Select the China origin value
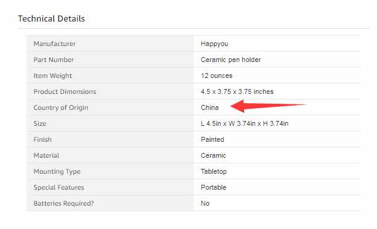Image resolution: width=377 pixels, height=229 pixels. [x=210, y=107]
